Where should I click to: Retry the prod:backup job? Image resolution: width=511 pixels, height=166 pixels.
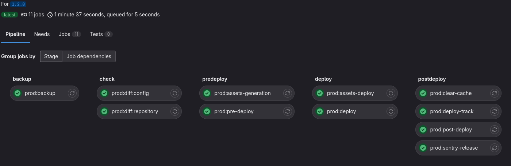click(72, 93)
